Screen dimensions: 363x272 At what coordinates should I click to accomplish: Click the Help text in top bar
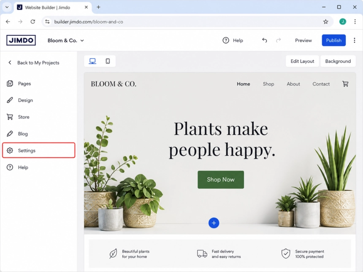click(x=238, y=40)
